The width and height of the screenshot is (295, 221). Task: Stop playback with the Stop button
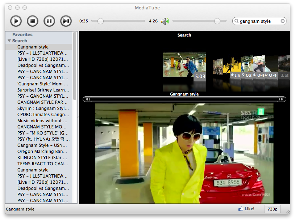pos(33,21)
